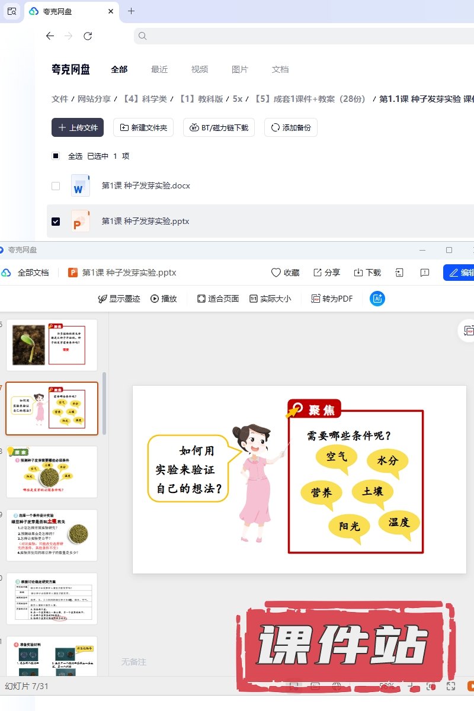The width and height of the screenshot is (474, 711).
Task: Uncheck the 种子发芽实验.pptx checkbox
Action: click(x=56, y=222)
